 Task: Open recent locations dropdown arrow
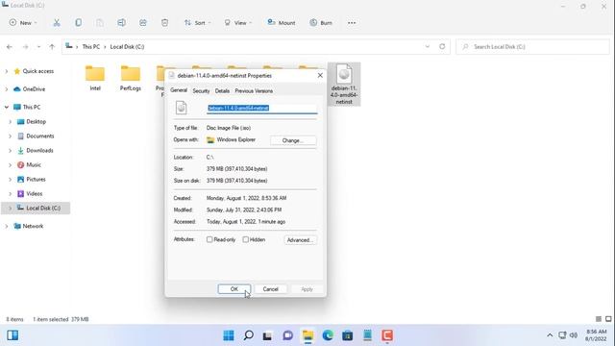tap(38, 47)
